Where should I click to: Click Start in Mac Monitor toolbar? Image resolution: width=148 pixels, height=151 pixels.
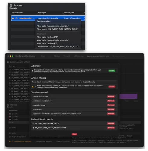(43, 56)
